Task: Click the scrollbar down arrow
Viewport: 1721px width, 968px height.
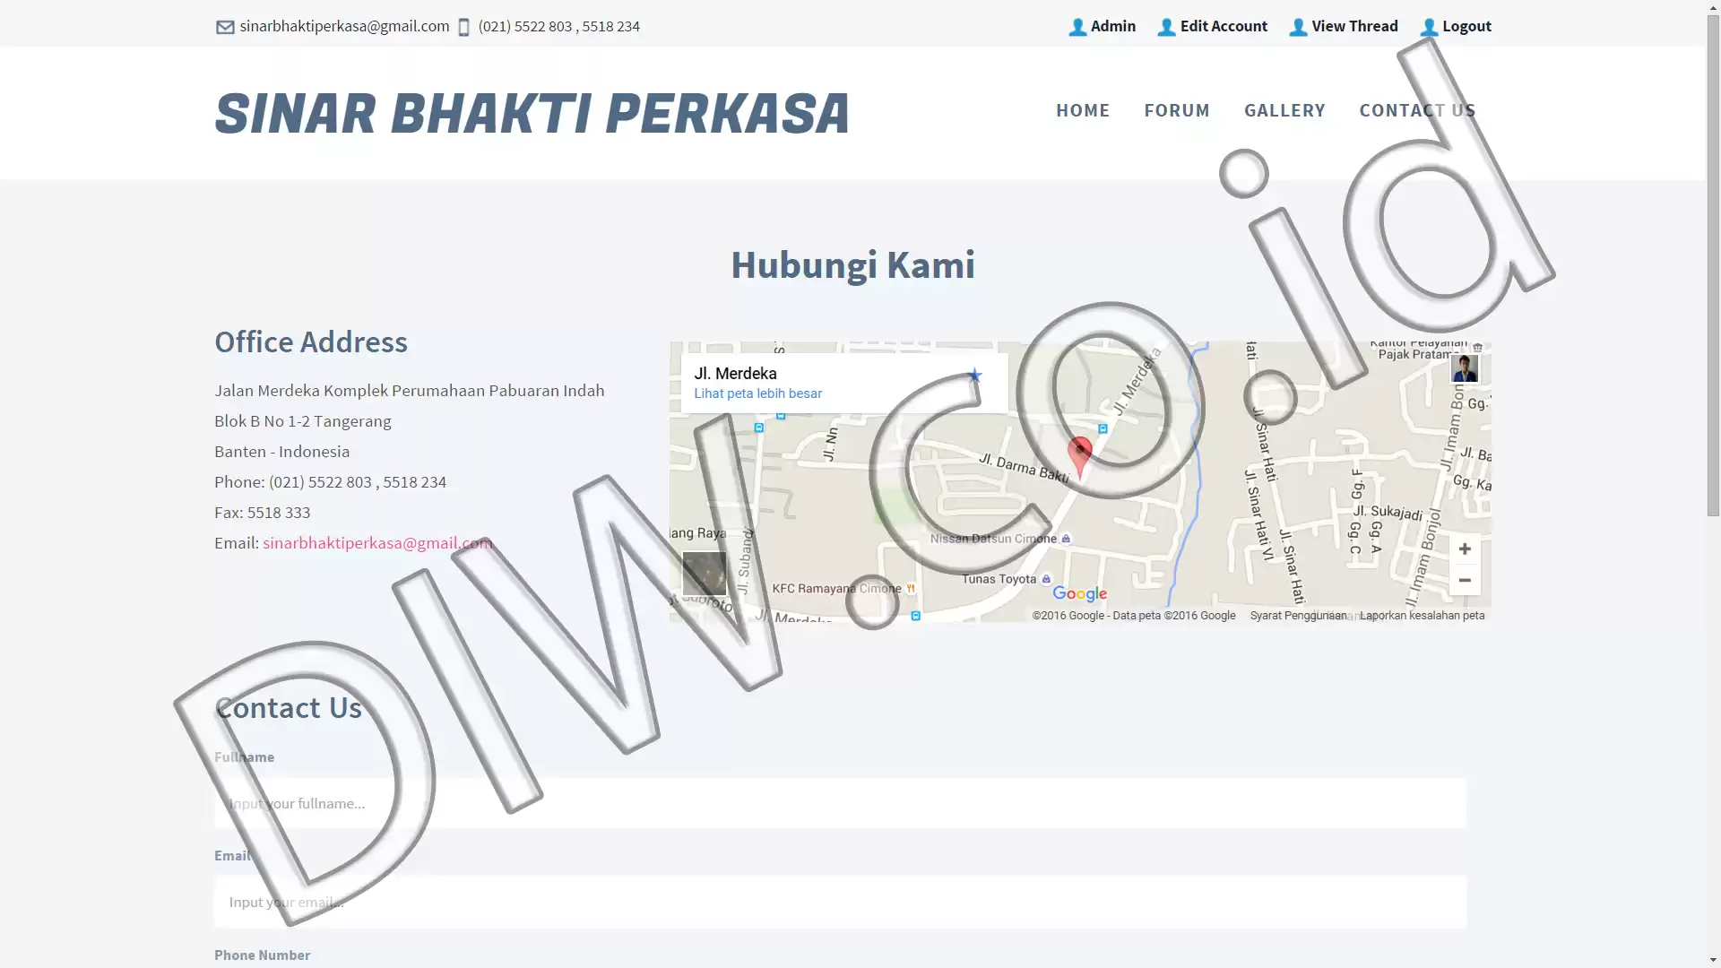Action: click(x=1713, y=960)
